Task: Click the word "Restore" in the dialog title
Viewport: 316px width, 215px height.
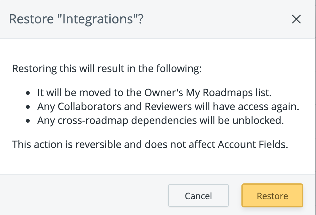Action: [x=31, y=19]
